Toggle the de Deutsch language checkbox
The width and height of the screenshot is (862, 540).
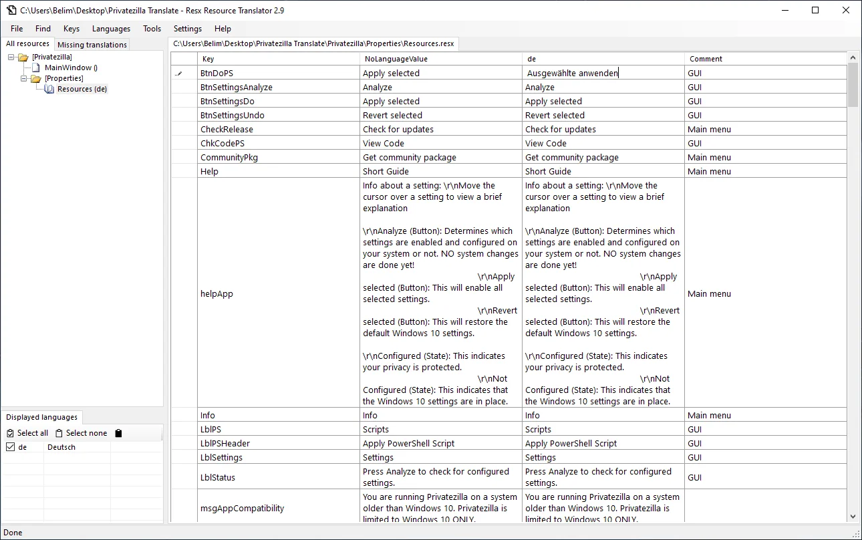(x=10, y=447)
